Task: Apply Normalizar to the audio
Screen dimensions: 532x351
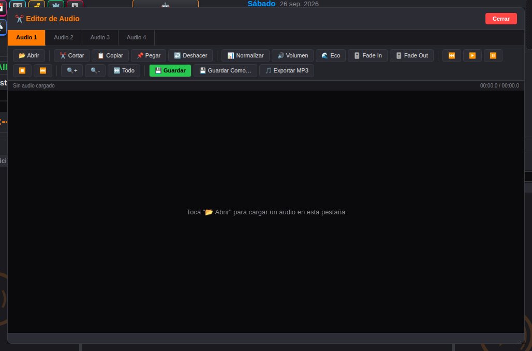Action: click(x=245, y=56)
